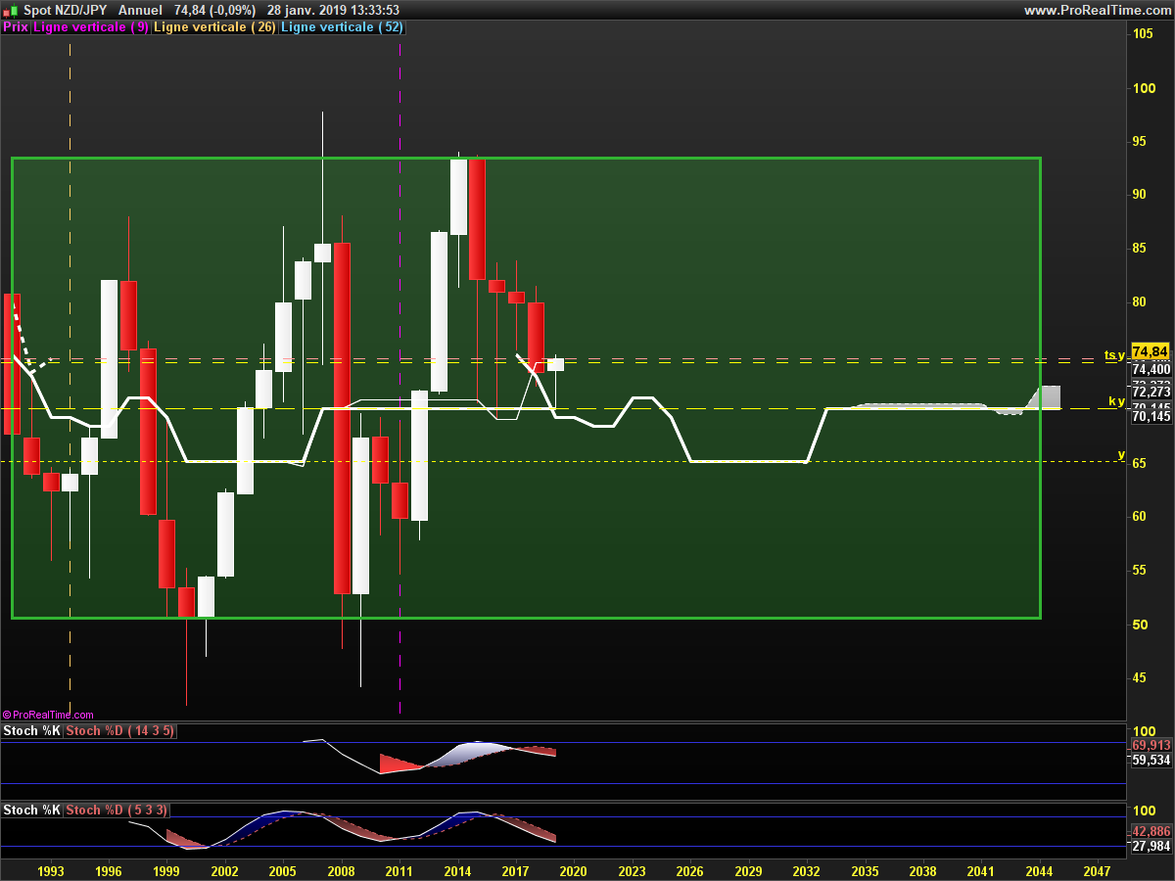Click the Stoch %D (14 3 5) label
1175x881 pixels.
tap(119, 731)
